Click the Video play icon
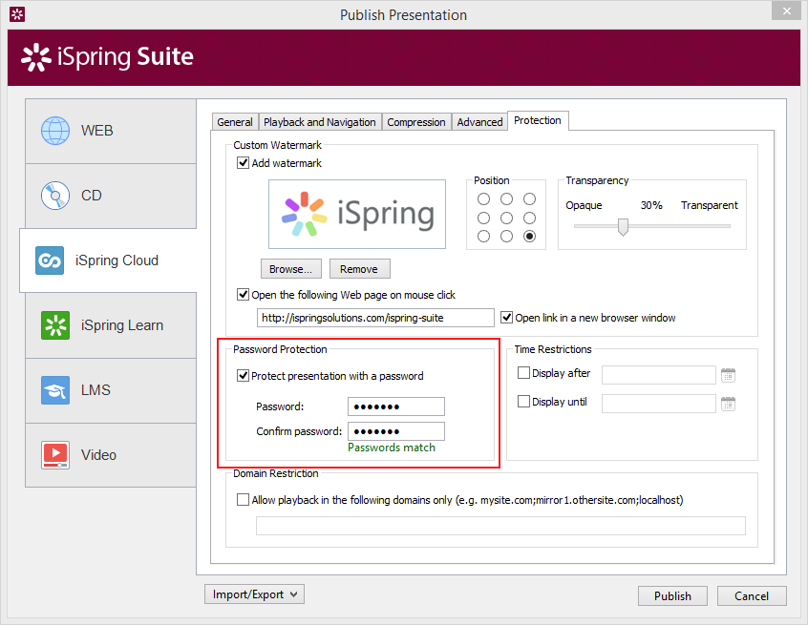This screenshot has height=625, width=808. pyautogui.click(x=55, y=455)
